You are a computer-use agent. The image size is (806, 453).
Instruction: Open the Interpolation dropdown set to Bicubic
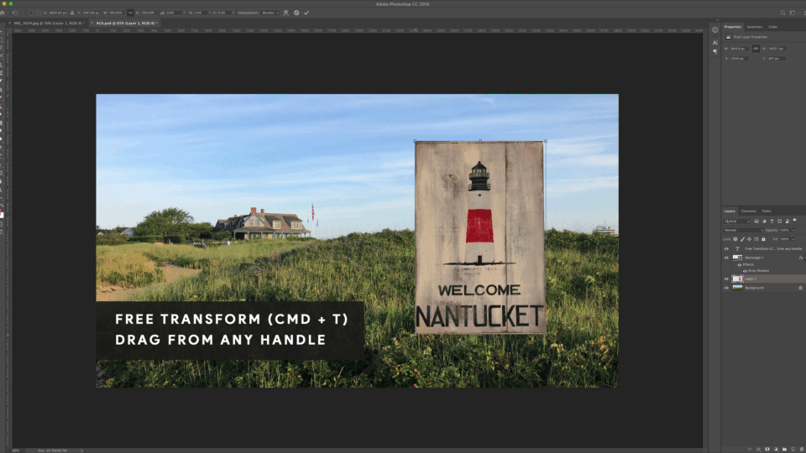(270, 13)
